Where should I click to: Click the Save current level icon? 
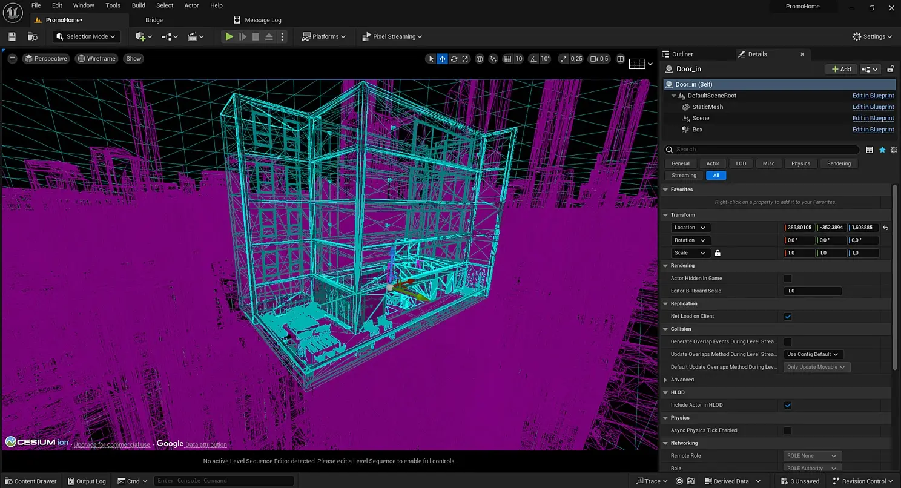12,37
